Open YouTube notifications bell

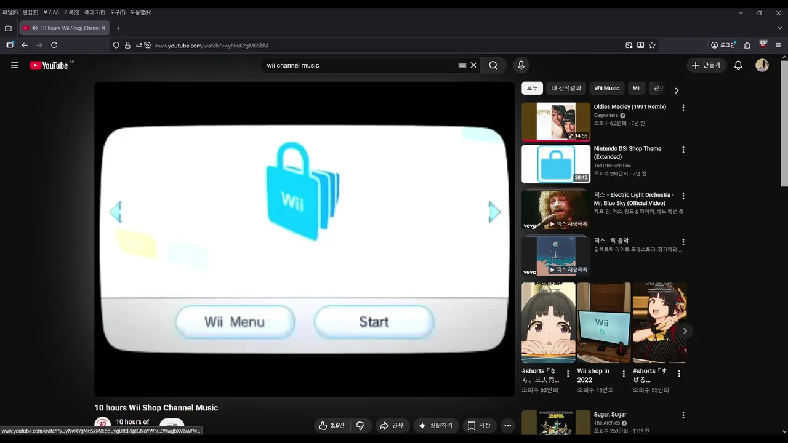point(738,65)
